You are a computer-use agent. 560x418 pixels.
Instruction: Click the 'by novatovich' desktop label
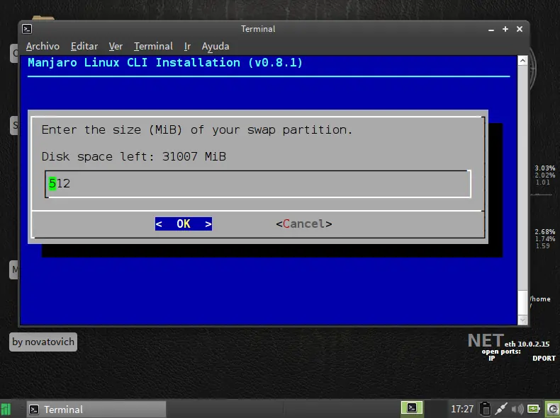click(x=43, y=342)
